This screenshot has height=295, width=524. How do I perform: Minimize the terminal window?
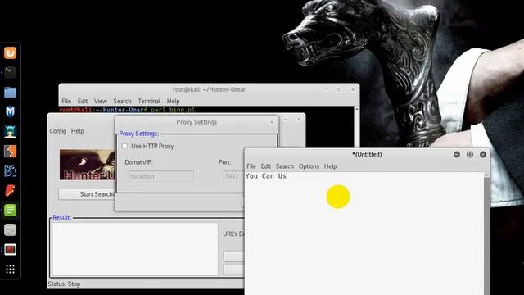point(326,89)
